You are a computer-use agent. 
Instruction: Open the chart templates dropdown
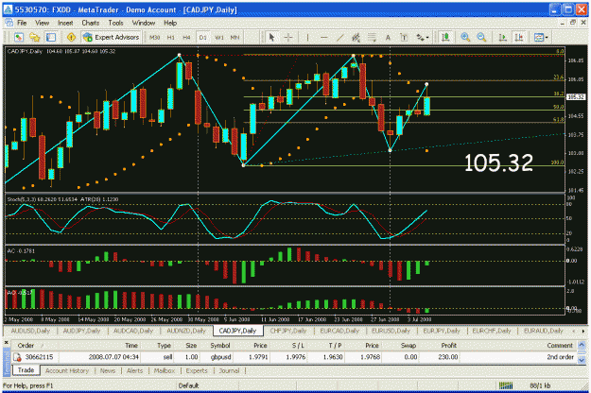[541, 37]
